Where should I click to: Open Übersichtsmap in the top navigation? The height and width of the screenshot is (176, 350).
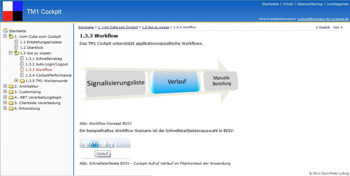point(310,4)
